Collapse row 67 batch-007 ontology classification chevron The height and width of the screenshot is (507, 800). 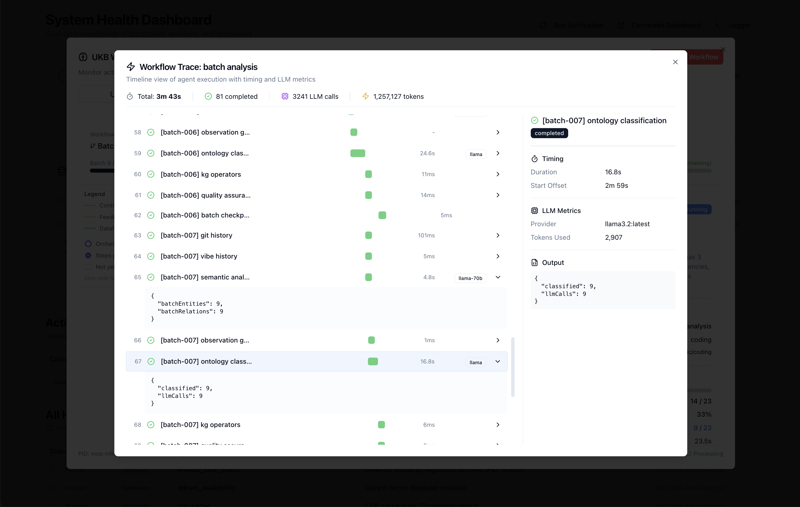coord(498,361)
